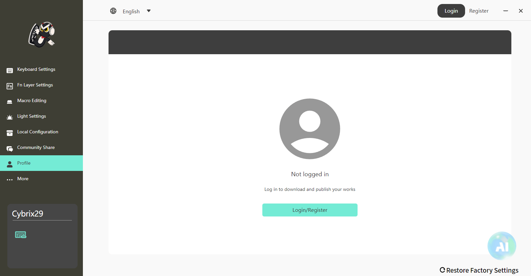The image size is (531, 276).
Task: Expand the More menu item
Action: click(x=23, y=179)
